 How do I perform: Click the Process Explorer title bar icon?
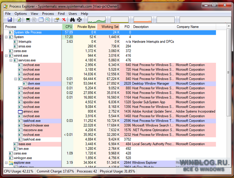[x=6, y=6]
